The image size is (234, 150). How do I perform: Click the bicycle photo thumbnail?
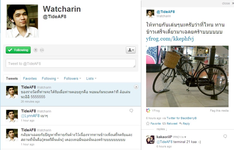(187, 76)
